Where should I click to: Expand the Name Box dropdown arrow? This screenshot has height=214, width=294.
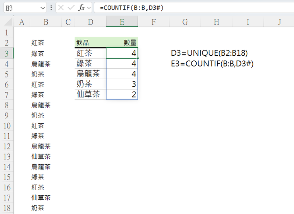click(43, 8)
